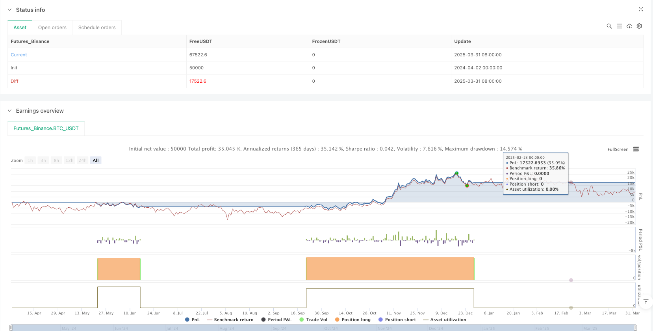This screenshot has width=653, height=331.
Task: Click the search icon above the asset table
Action: [x=609, y=26]
